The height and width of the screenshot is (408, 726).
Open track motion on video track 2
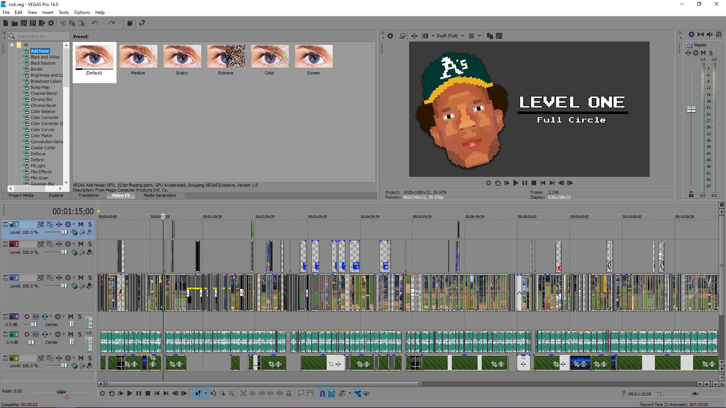50,244
